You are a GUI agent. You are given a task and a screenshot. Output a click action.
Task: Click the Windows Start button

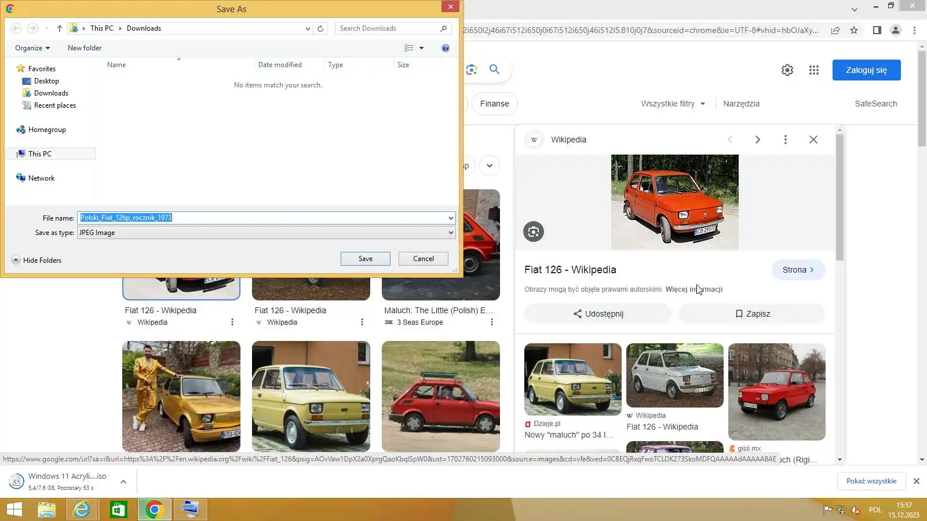(14, 509)
